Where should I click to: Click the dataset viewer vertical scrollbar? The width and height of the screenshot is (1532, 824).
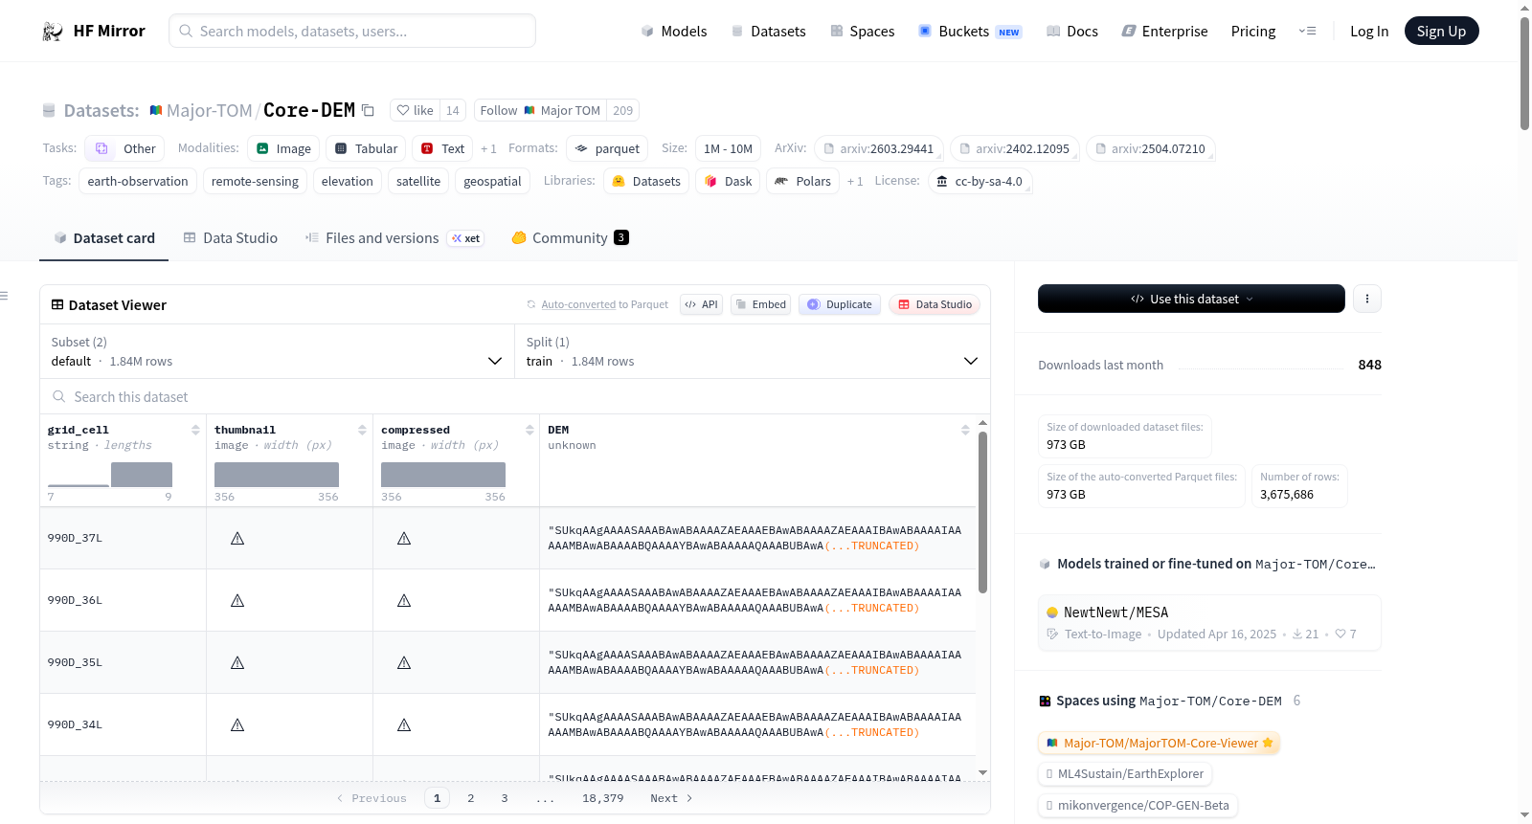tap(982, 512)
